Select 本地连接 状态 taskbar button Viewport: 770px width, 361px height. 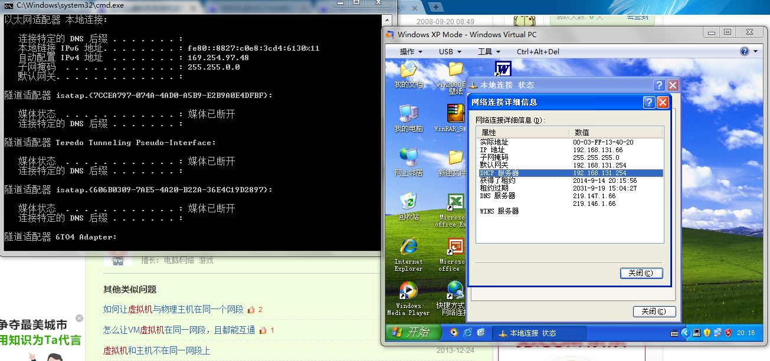point(539,333)
